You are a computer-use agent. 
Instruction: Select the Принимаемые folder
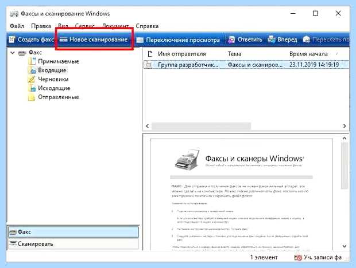(59, 61)
